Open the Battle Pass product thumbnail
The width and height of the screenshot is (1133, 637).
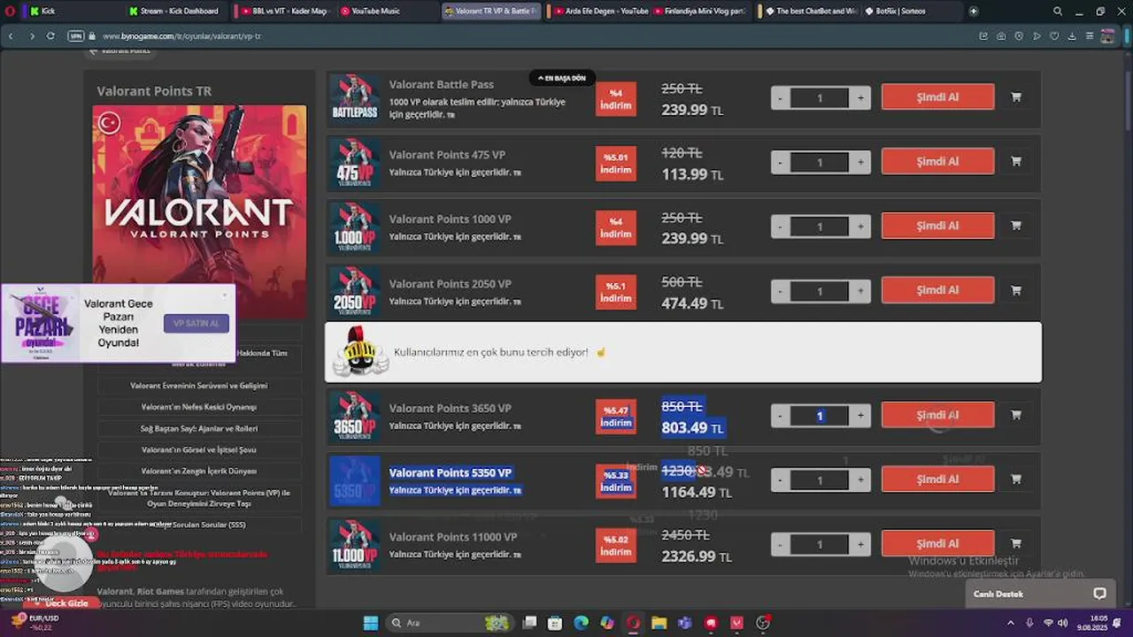coord(355,97)
